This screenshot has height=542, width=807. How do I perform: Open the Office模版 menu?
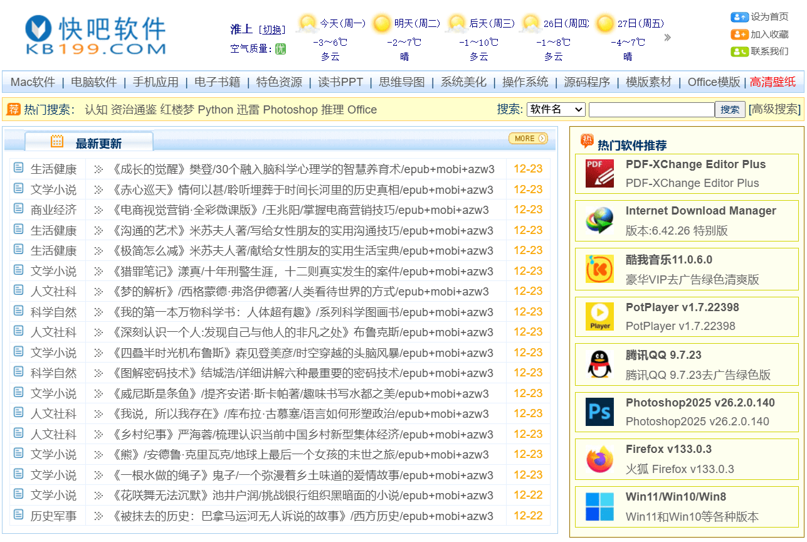click(x=714, y=82)
